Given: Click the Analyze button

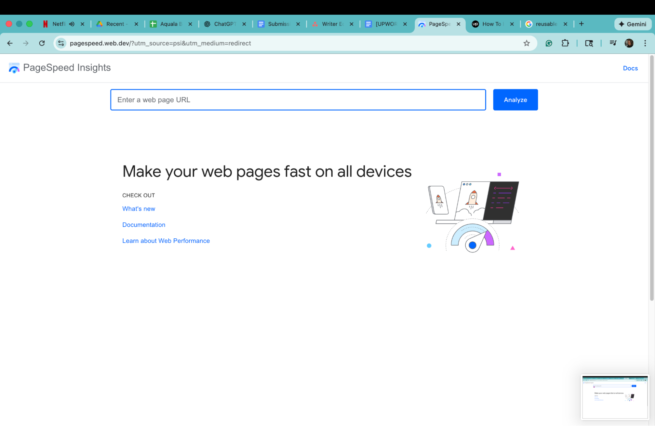Looking at the screenshot, I should [515, 100].
